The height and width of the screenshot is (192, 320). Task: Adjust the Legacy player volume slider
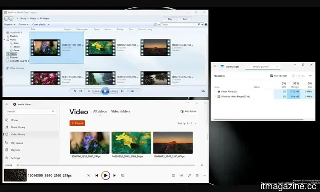click(132, 91)
